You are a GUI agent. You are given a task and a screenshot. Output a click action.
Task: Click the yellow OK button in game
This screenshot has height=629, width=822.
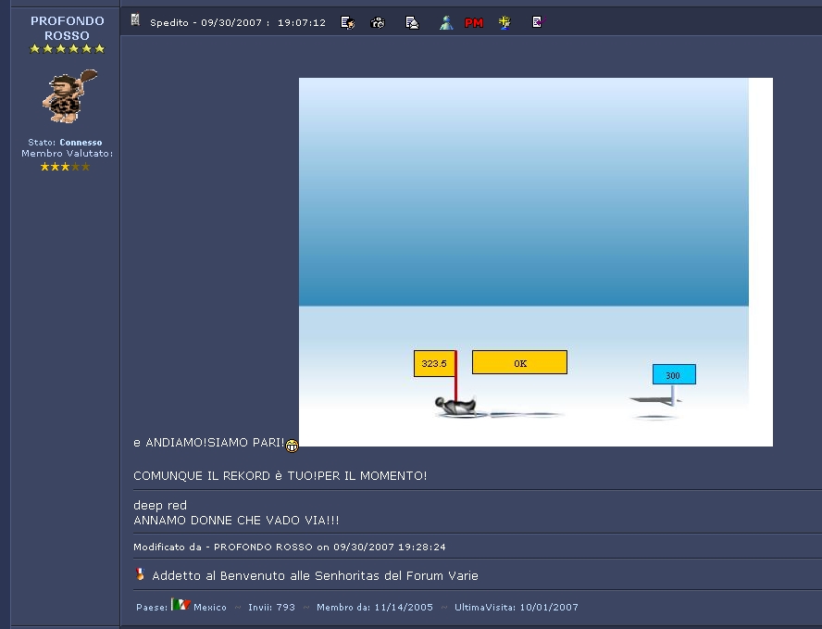[519, 363]
